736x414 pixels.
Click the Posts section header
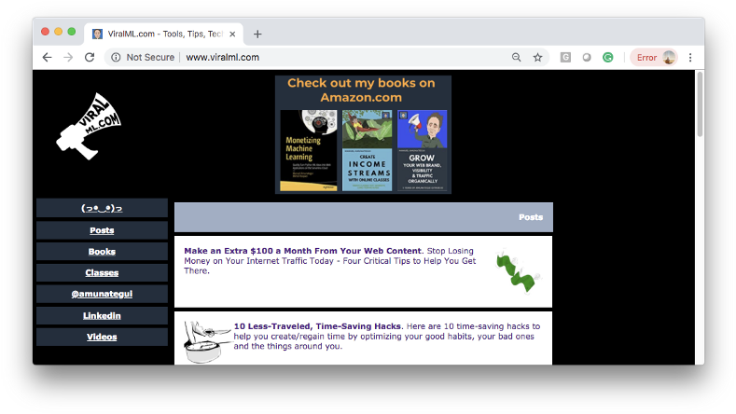click(x=363, y=217)
